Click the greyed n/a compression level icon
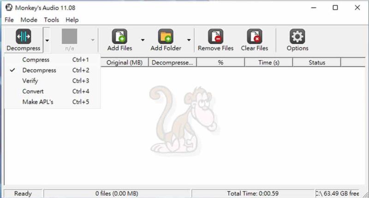Screen dimensions: 369x198 coord(70,36)
